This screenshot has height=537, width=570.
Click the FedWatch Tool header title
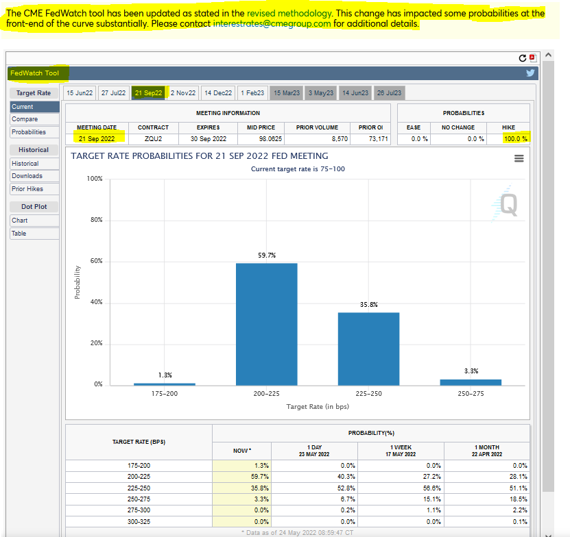pos(34,73)
